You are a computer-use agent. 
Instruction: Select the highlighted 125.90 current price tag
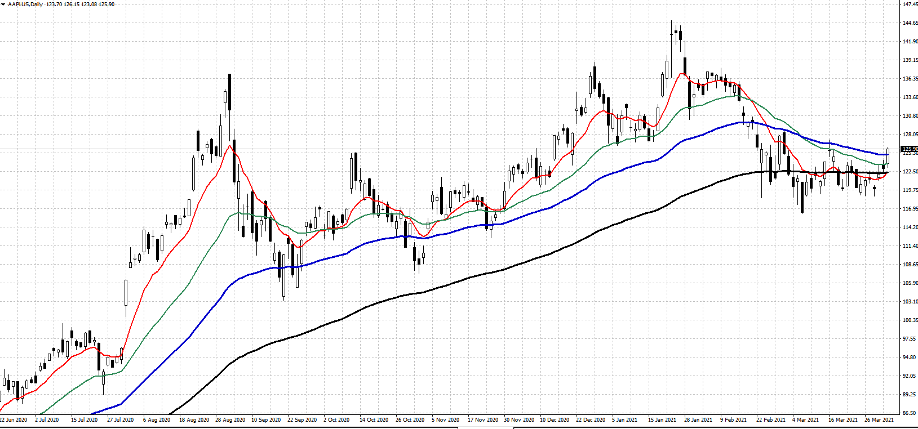pos(909,149)
